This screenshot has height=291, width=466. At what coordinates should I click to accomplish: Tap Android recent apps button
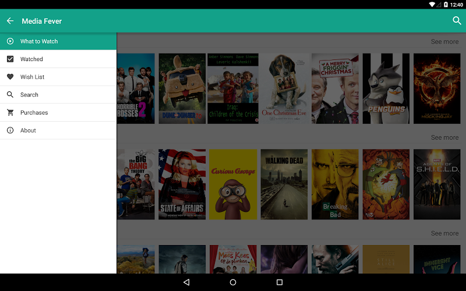[280, 282]
